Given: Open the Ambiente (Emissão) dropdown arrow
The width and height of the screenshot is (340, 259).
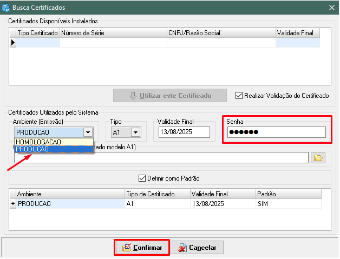Looking at the screenshot, I should pos(88,132).
